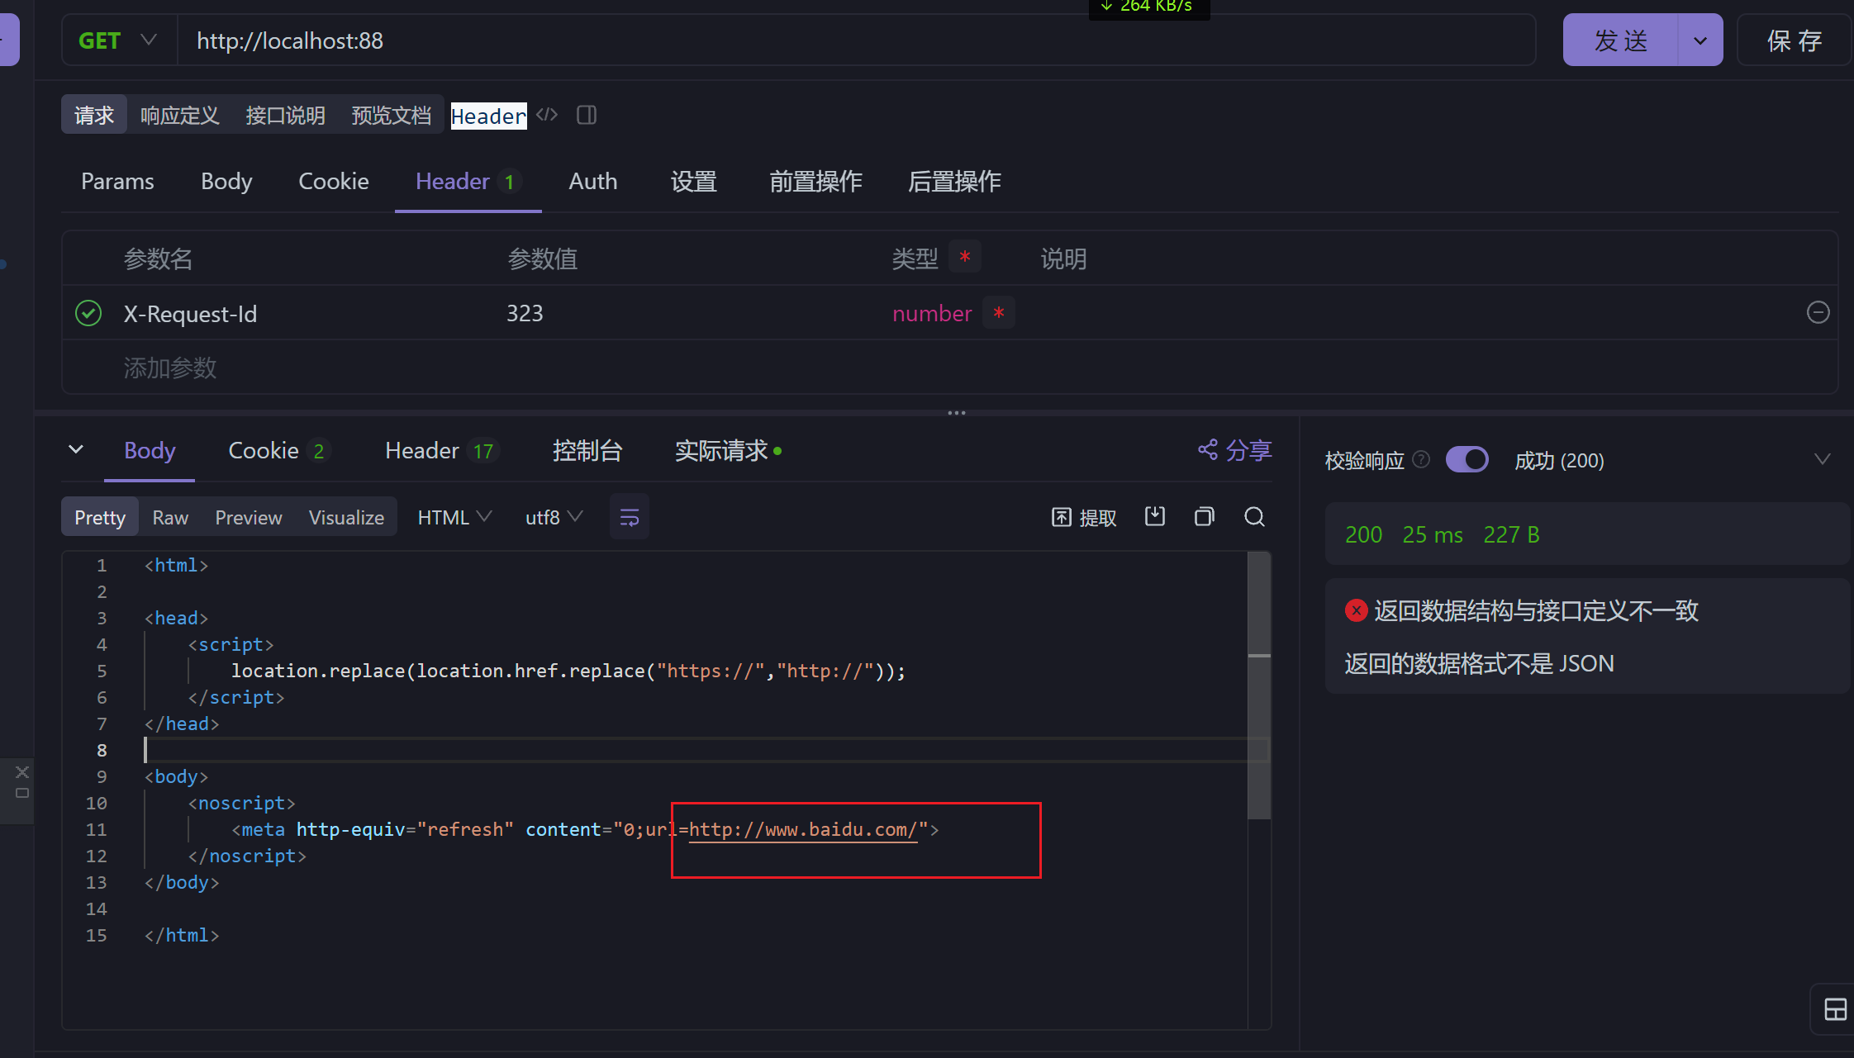Image resolution: width=1854 pixels, height=1058 pixels.
Task: Open the utf8 encoding dropdown
Action: (x=554, y=517)
